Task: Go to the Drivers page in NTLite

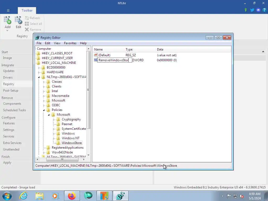Action: click(x=8, y=77)
